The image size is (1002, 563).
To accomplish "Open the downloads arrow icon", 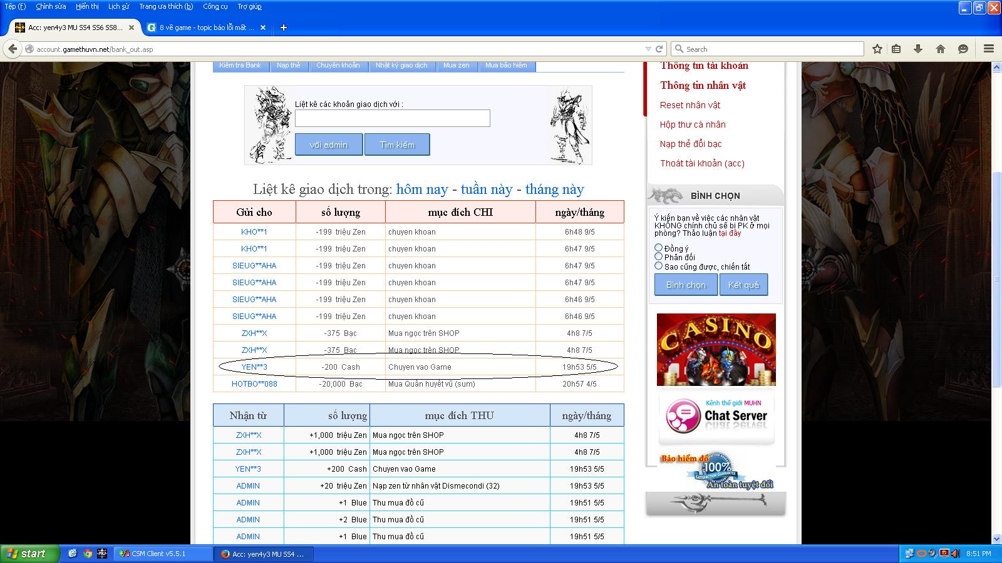I will click(x=918, y=49).
